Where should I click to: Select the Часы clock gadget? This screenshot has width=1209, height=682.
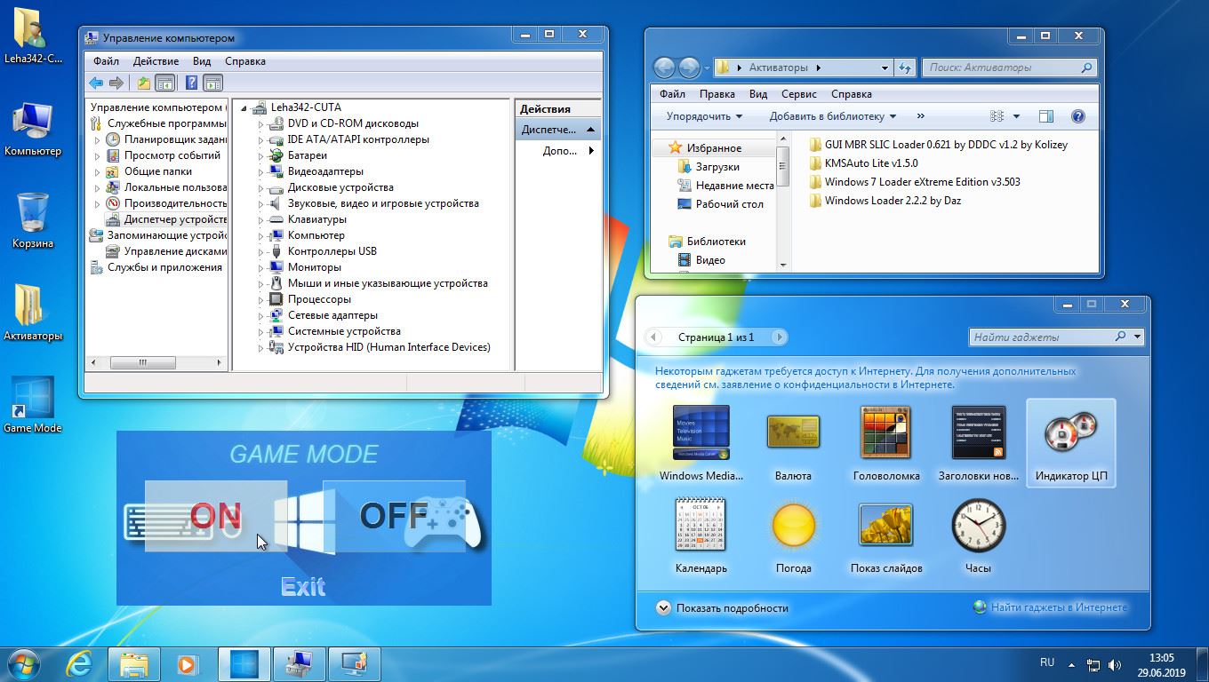(978, 534)
